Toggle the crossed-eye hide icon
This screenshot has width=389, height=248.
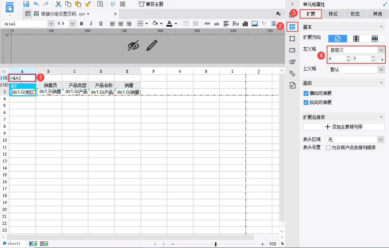(x=134, y=46)
